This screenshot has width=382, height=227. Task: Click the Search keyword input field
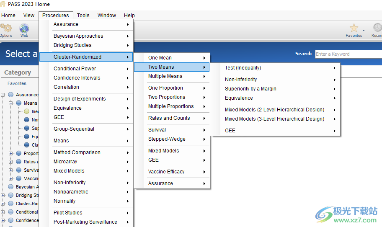coord(348,54)
